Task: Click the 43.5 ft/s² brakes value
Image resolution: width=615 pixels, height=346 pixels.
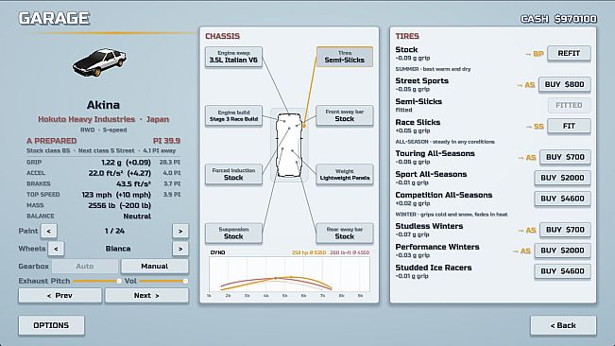Action: (133, 183)
